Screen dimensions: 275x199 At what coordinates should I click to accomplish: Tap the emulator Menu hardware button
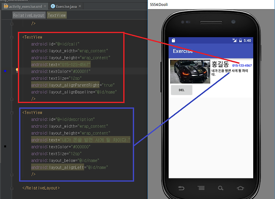point(201,188)
